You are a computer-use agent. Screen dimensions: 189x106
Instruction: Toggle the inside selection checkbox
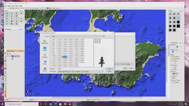171,57
